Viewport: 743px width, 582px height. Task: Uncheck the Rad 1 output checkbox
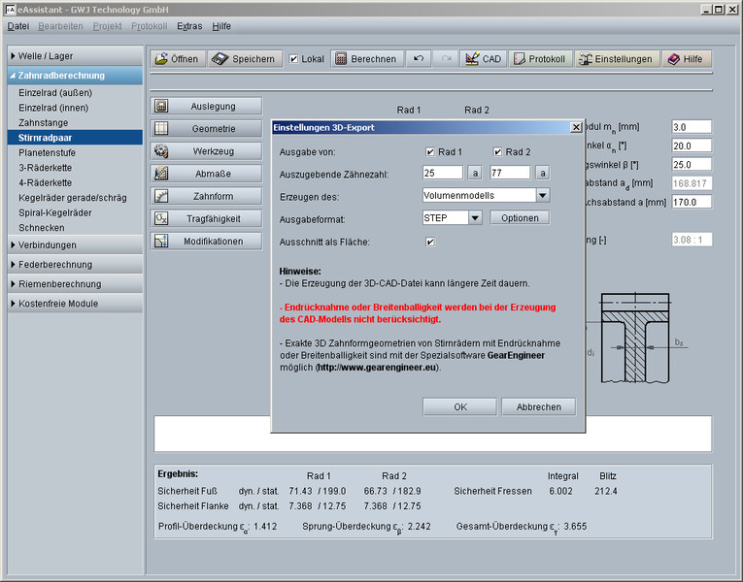click(429, 151)
